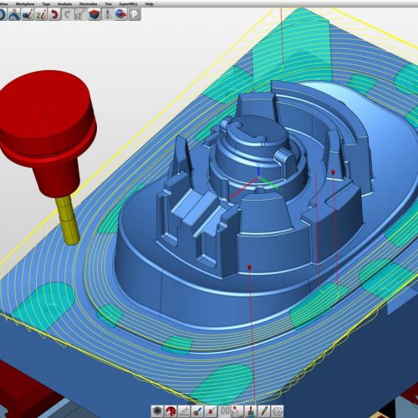Open the Help menu

click(149, 4)
